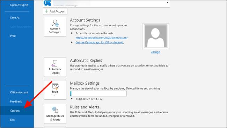Image resolution: width=227 pixels, height=128 pixels.
Task: Click the mailbox storage usage bar
Action: (x=98, y=93)
